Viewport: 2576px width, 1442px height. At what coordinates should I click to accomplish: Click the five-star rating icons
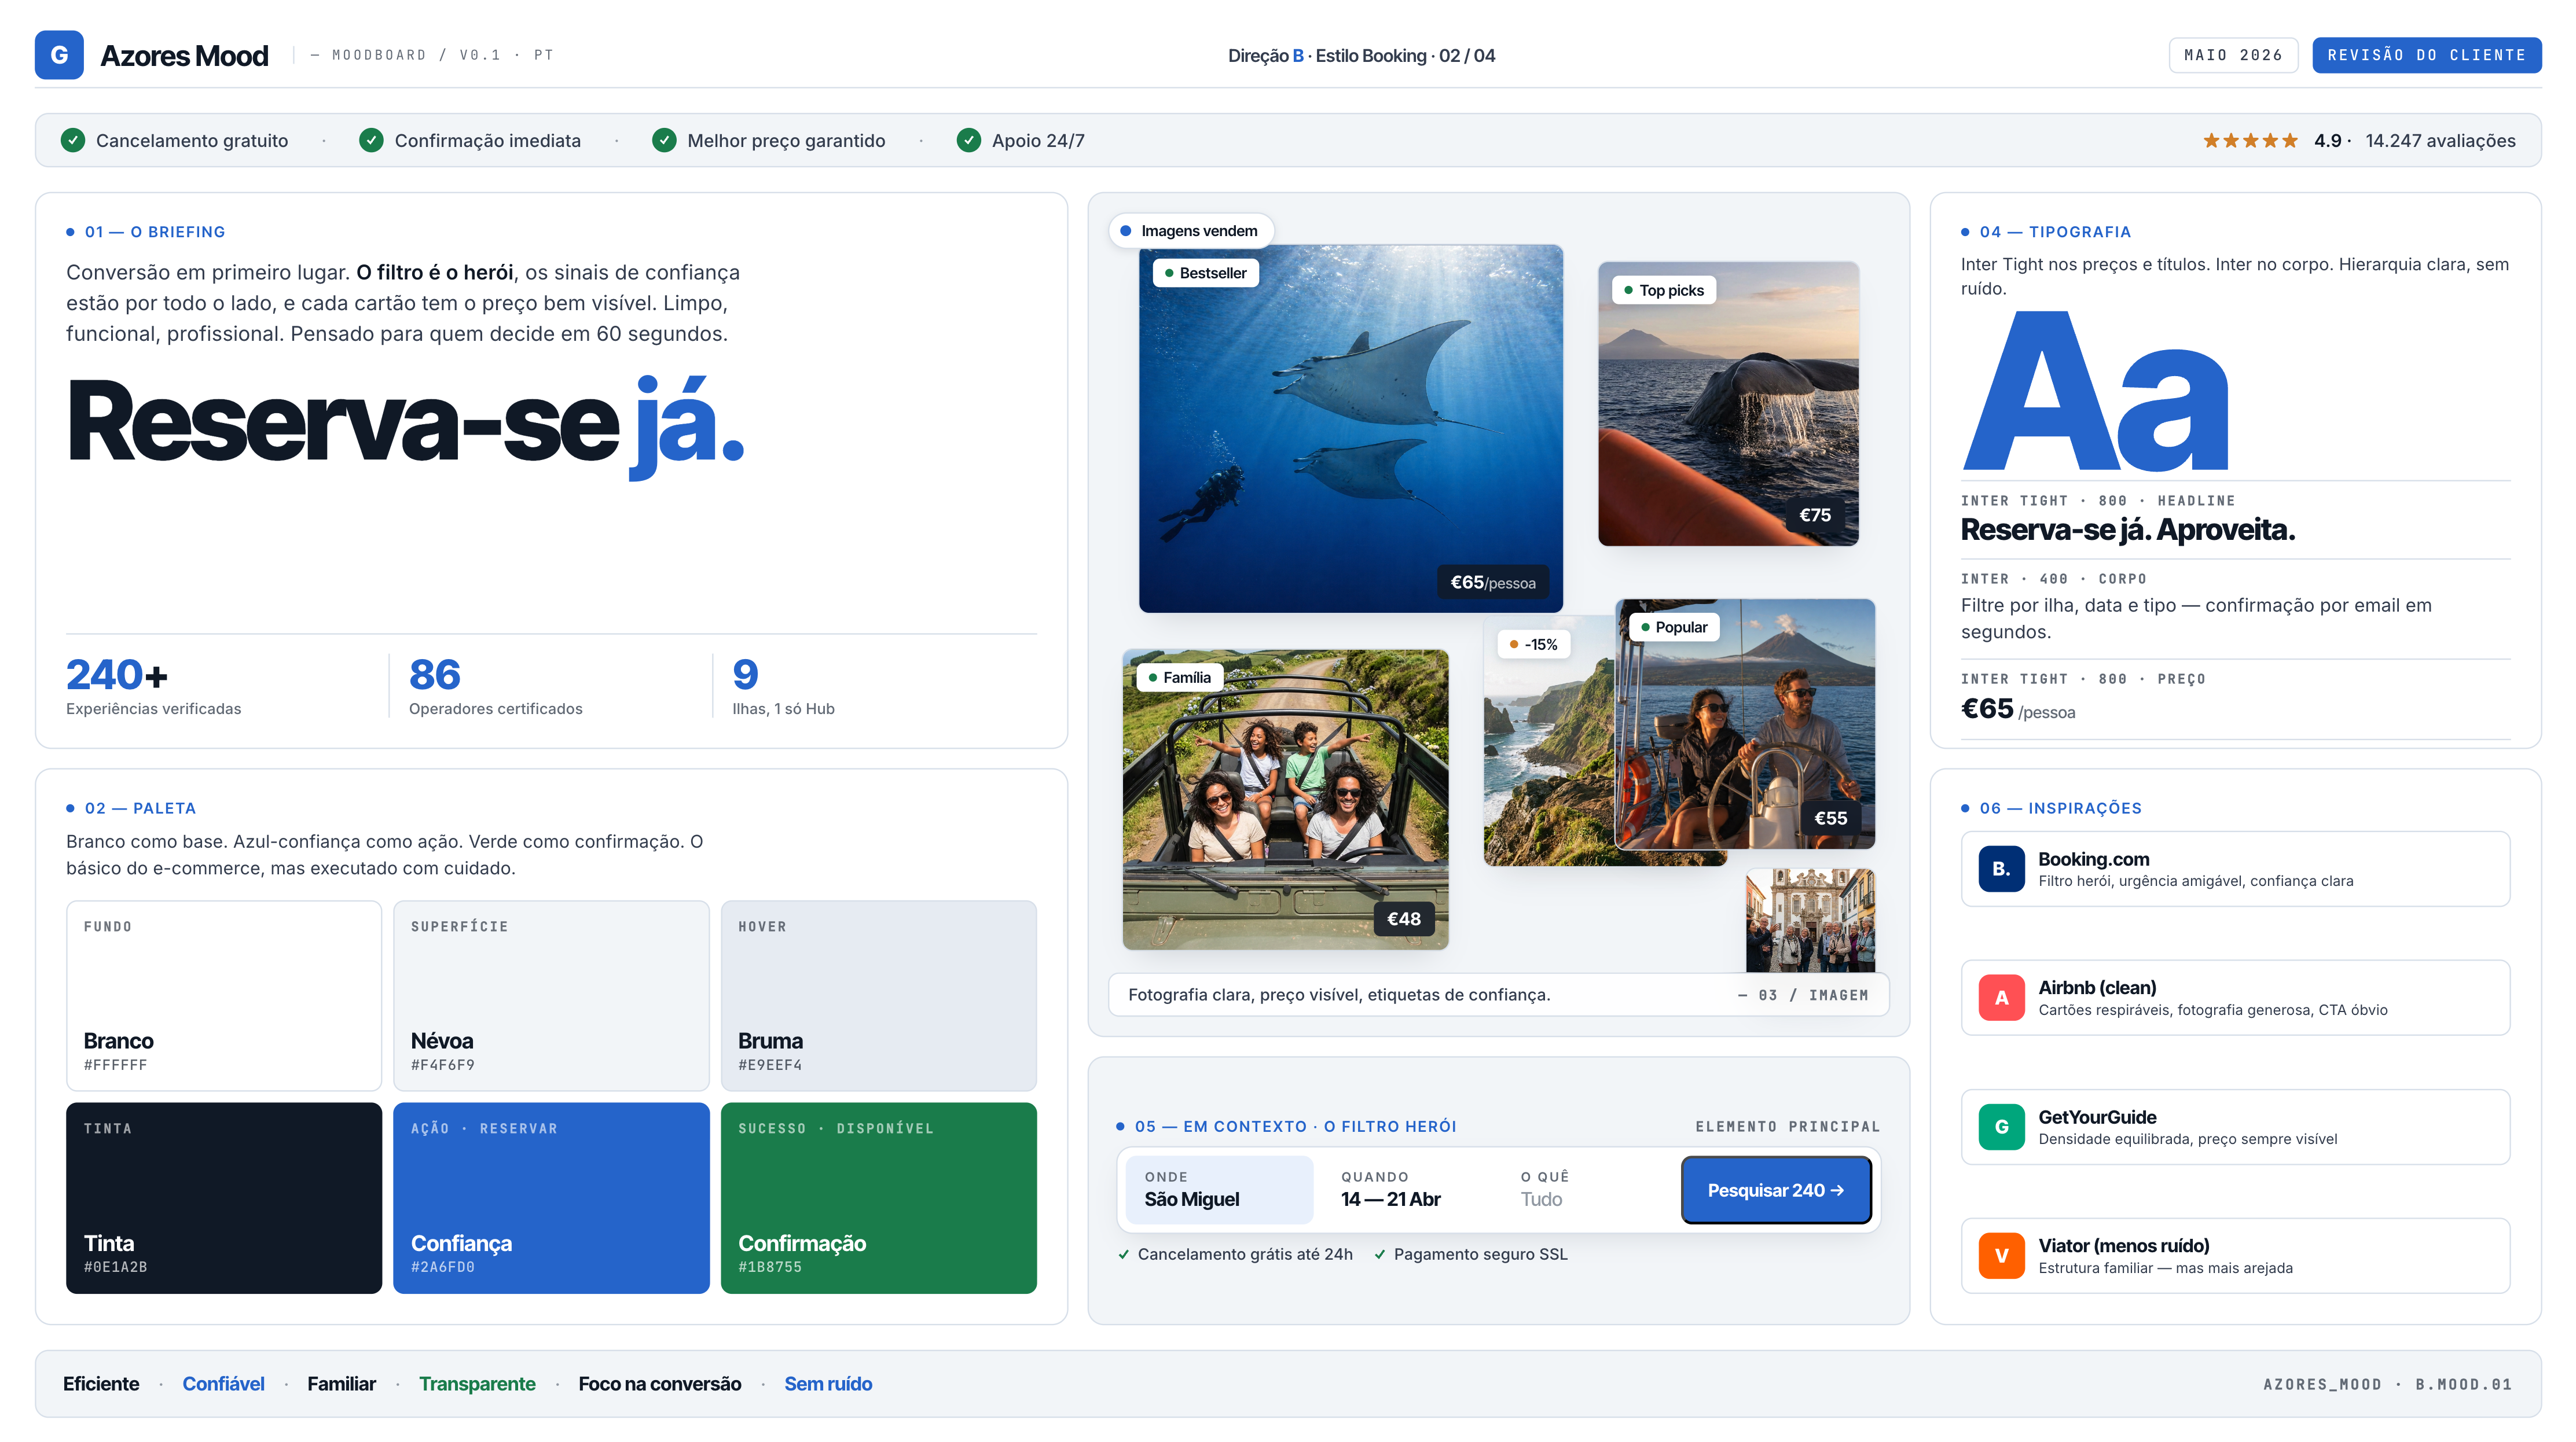pyautogui.click(x=2250, y=141)
